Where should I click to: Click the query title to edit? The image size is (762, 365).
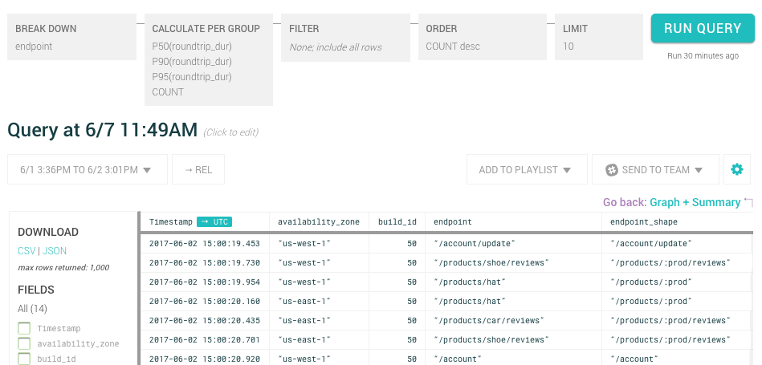pyautogui.click(x=102, y=130)
